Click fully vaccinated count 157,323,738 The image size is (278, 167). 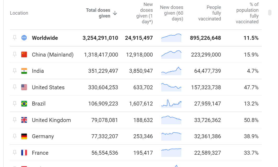pos(206,87)
